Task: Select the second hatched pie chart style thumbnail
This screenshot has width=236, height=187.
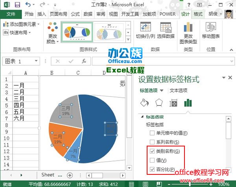Action: 109,32
